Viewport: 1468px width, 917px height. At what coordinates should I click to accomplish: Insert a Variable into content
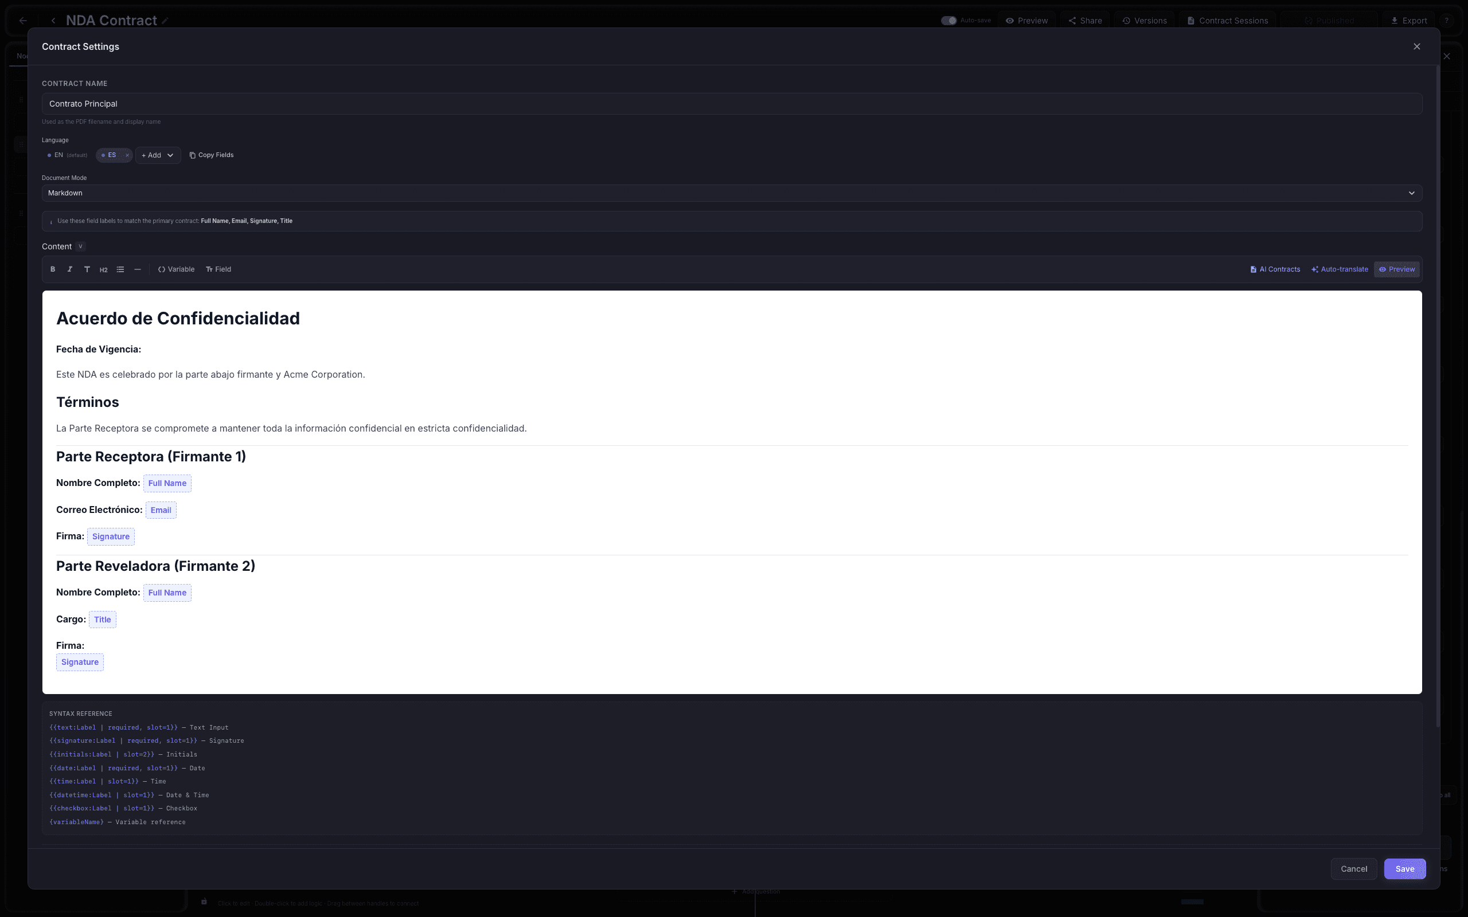(177, 269)
